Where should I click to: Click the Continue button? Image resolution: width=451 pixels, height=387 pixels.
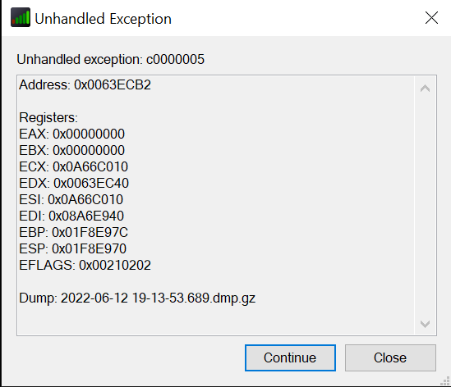coord(290,357)
